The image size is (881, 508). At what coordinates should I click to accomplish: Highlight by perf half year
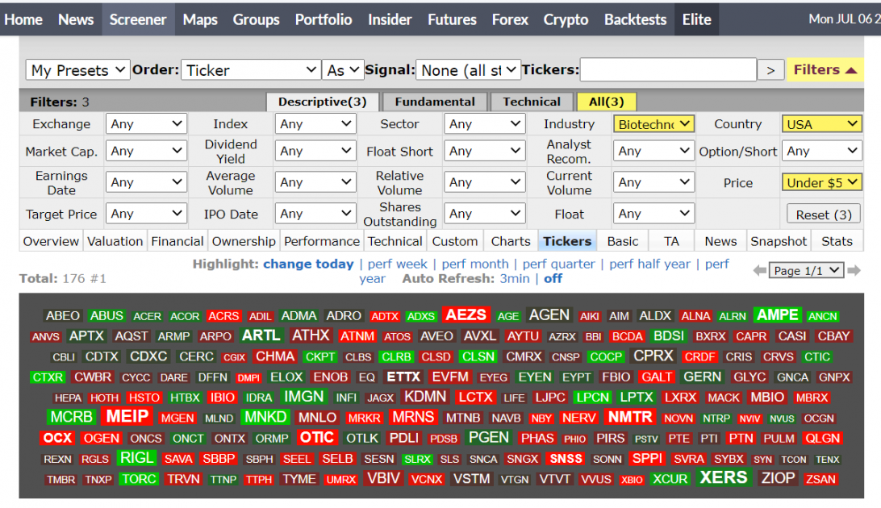650,264
